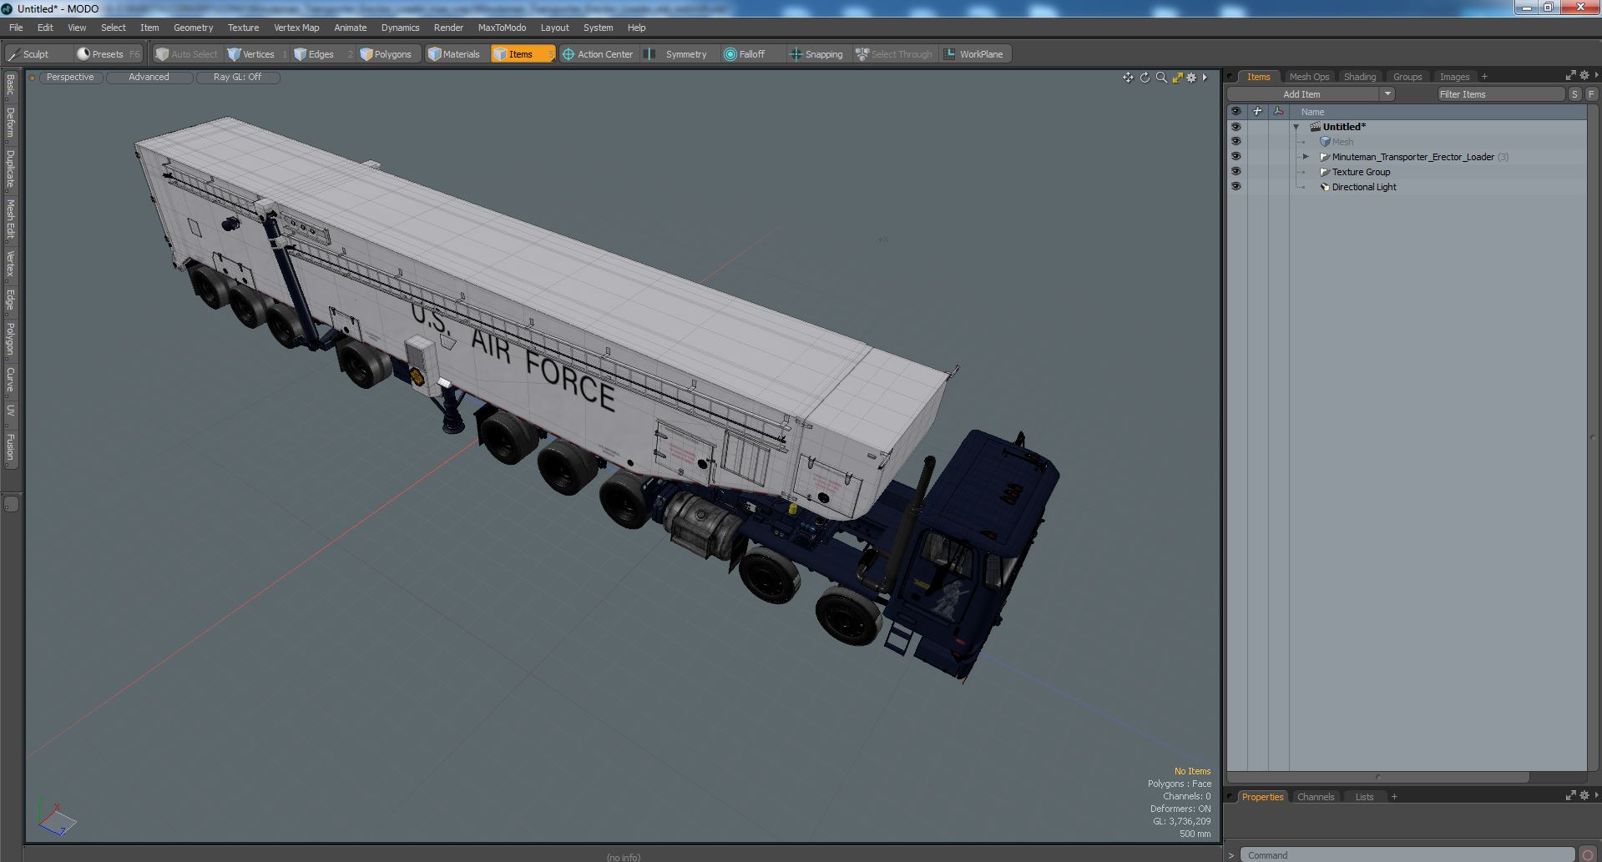Toggle Auto Select mode

187,54
